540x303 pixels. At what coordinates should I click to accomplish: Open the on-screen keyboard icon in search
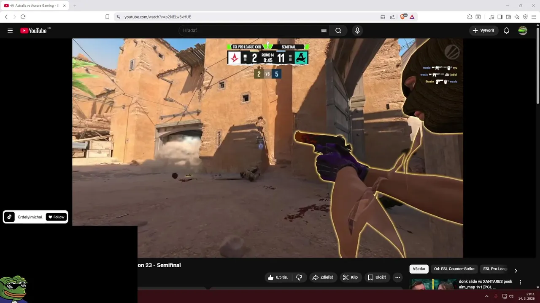pos(324,31)
